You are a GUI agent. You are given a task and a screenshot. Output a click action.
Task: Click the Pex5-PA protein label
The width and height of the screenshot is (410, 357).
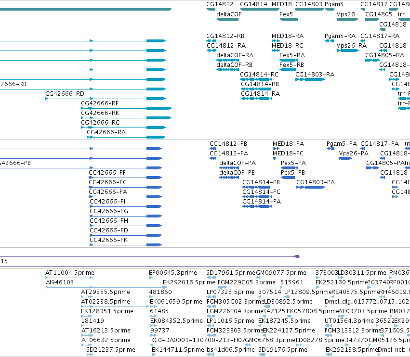coord(293,163)
